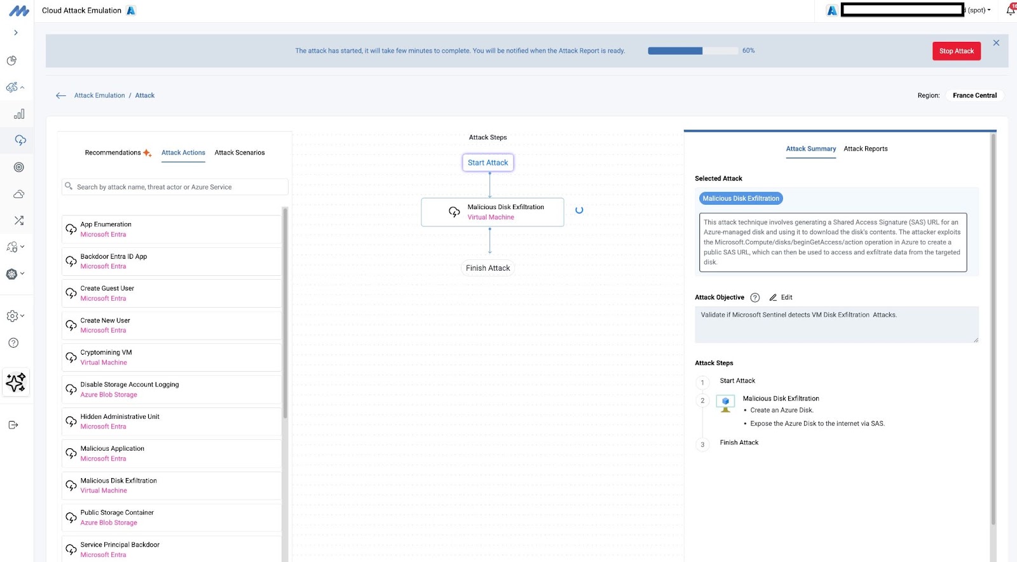Image resolution: width=1017 pixels, height=562 pixels.
Task: Focus the attack name search field
Action: pos(175,187)
